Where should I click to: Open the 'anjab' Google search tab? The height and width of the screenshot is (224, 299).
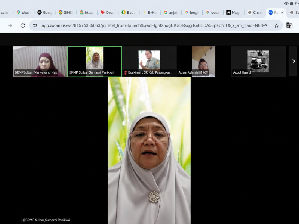pos(171,13)
